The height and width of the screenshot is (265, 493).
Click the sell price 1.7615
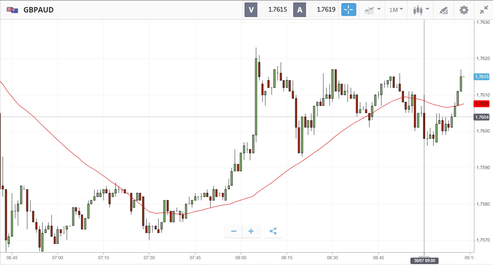pos(277,10)
